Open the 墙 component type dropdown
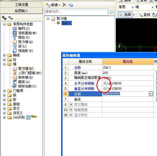The width and height of the screenshot is (157, 156). point(153,7)
